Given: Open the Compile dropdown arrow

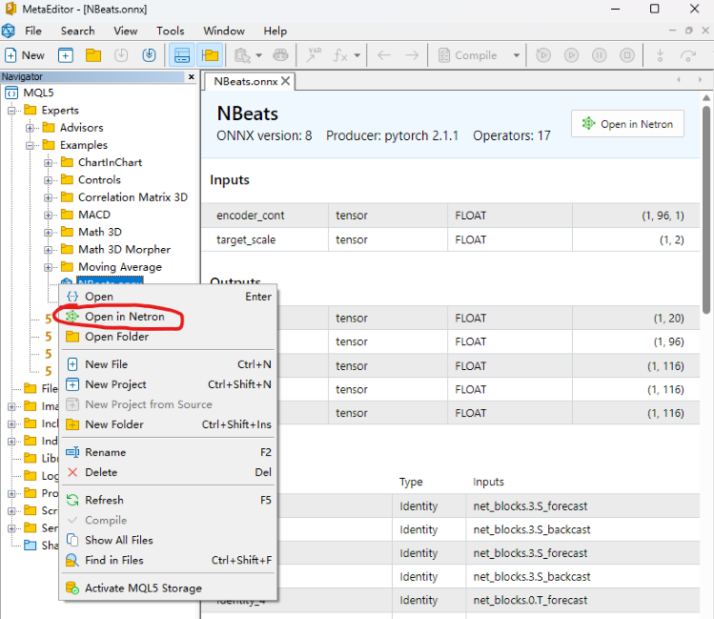Looking at the screenshot, I should click(x=517, y=55).
